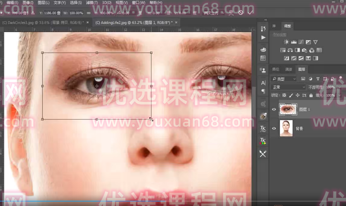Collapse the panel dock double-arrow
346x206 pixels.
point(266,20)
